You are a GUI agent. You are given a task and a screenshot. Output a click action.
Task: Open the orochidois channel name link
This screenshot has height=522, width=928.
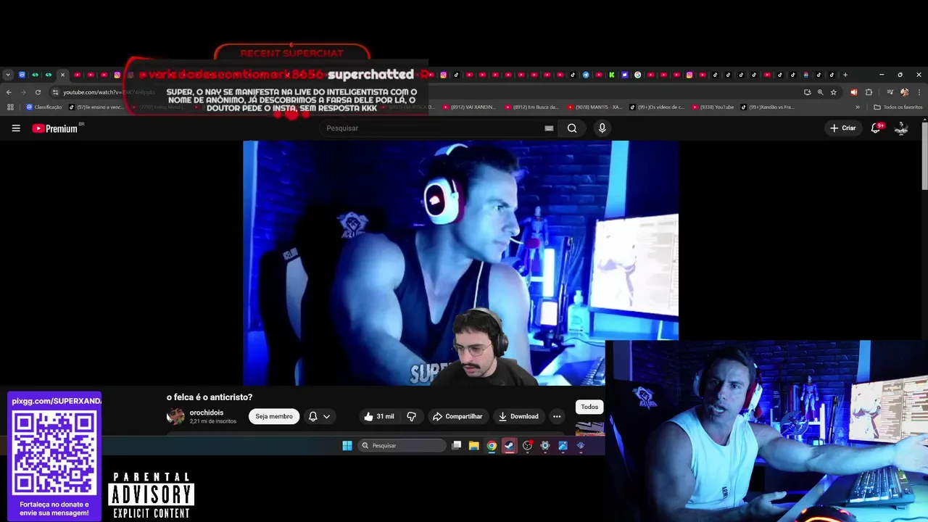pos(207,413)
